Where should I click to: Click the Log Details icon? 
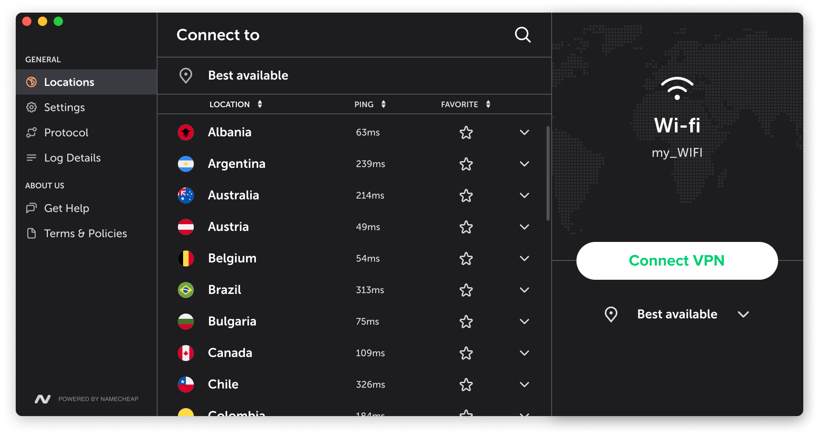click(x=31, y=158)
